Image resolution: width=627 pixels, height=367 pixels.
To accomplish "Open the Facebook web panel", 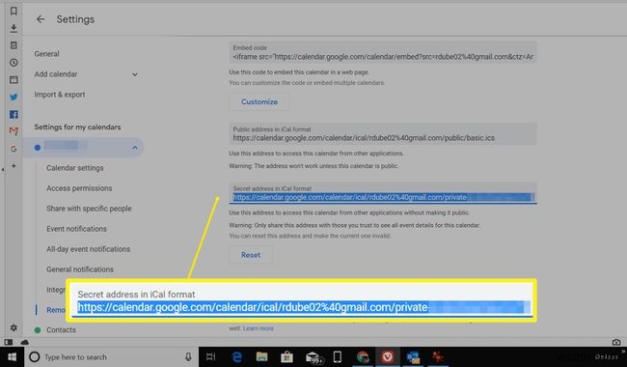I will pyautogui.click(x=14, y=115).
